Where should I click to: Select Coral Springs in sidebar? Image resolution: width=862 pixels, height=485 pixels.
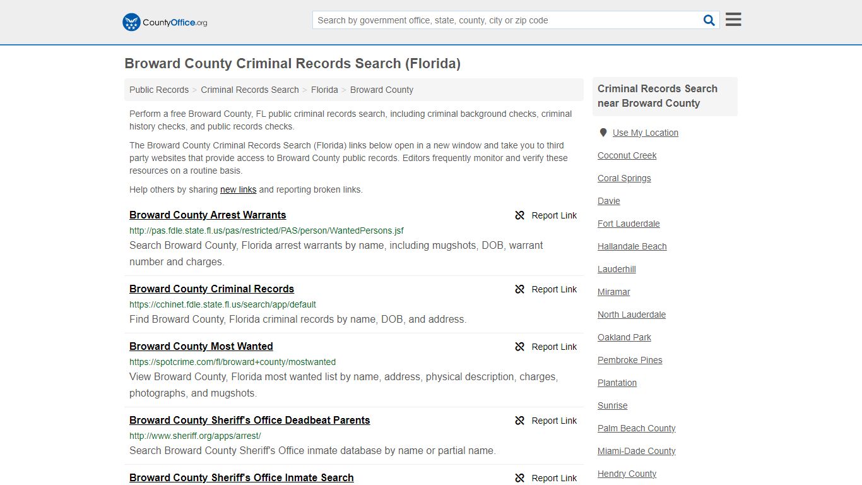tap(624, 178)
